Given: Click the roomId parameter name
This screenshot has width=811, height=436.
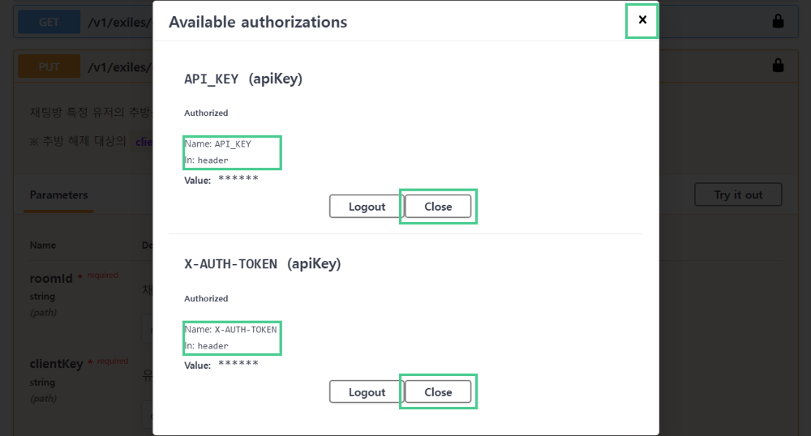Looking at the screenshot, I should pos(51,278).
